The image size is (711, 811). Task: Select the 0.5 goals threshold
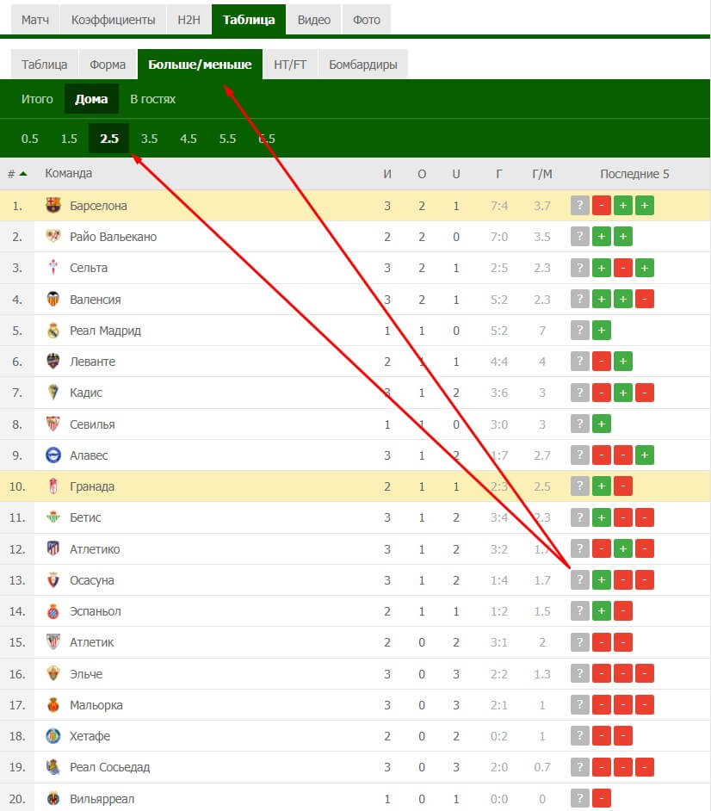[29, 139]
